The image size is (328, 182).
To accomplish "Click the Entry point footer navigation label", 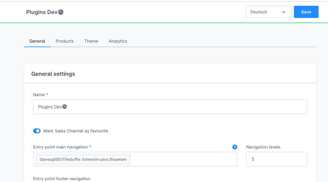I will pyautogui.click(x=62, y=179).
